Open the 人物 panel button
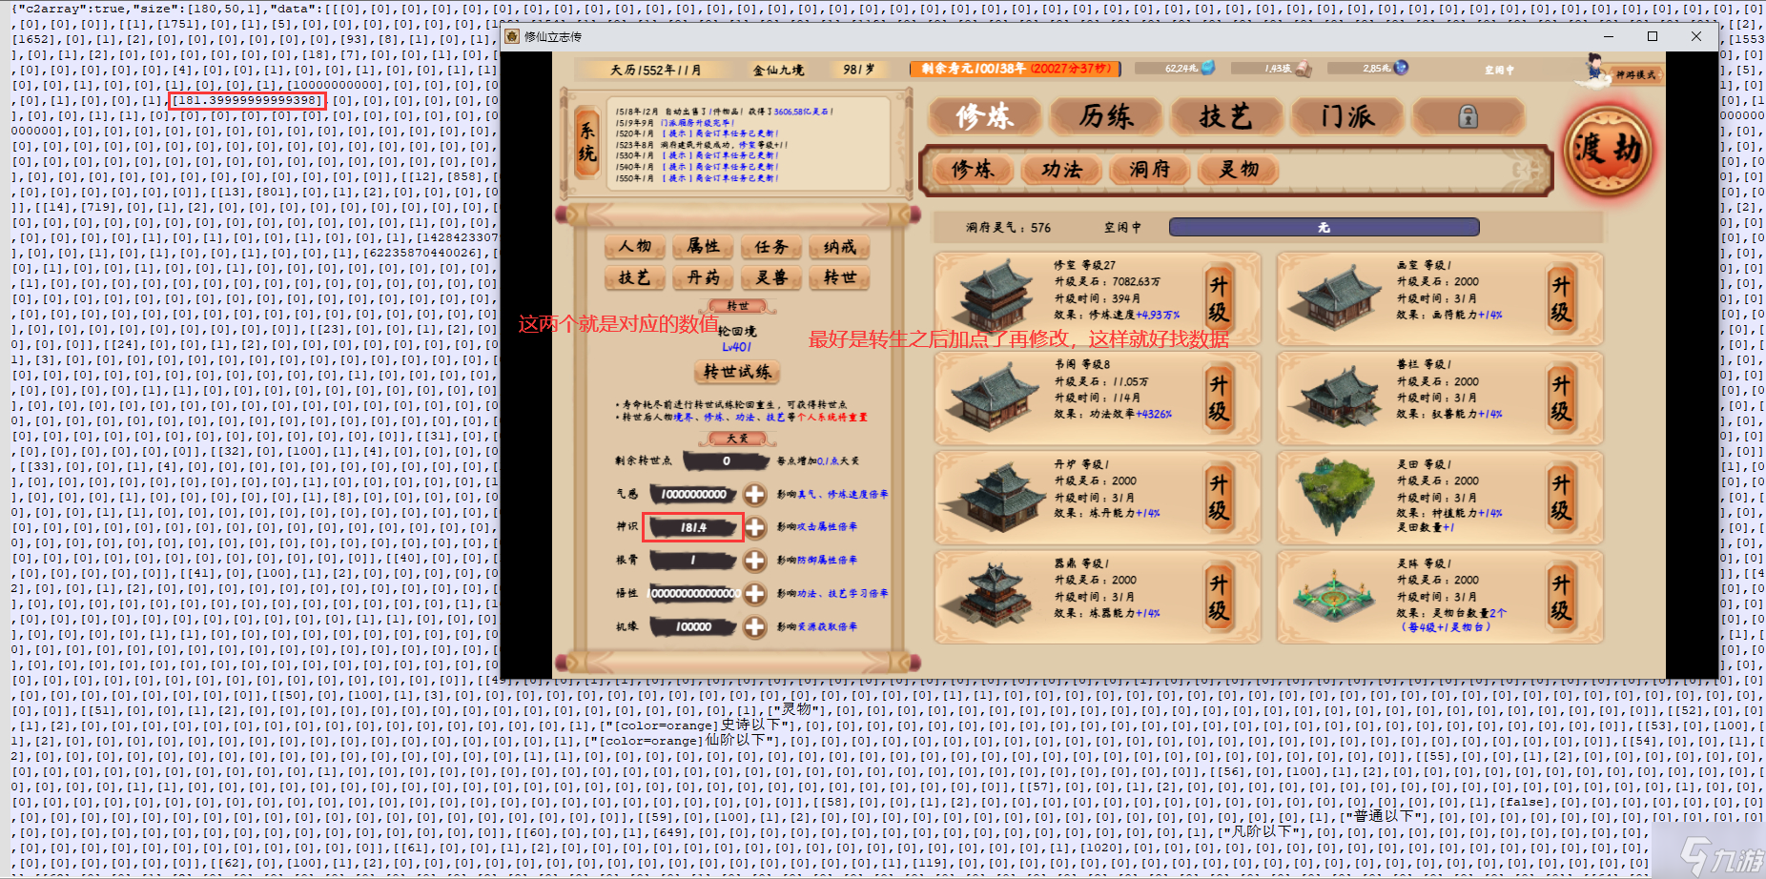The height and width of the screenshot is (879, 1766). coord(634,247)
